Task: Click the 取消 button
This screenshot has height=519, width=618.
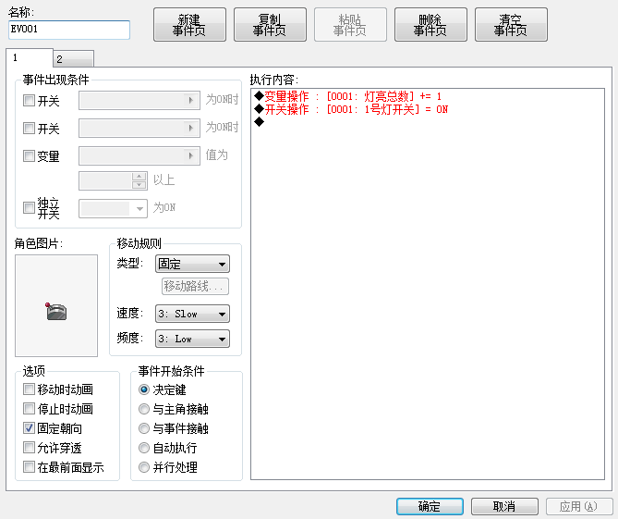Action: 504,506
